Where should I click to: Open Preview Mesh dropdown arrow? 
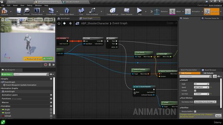(x=43, y=11)
